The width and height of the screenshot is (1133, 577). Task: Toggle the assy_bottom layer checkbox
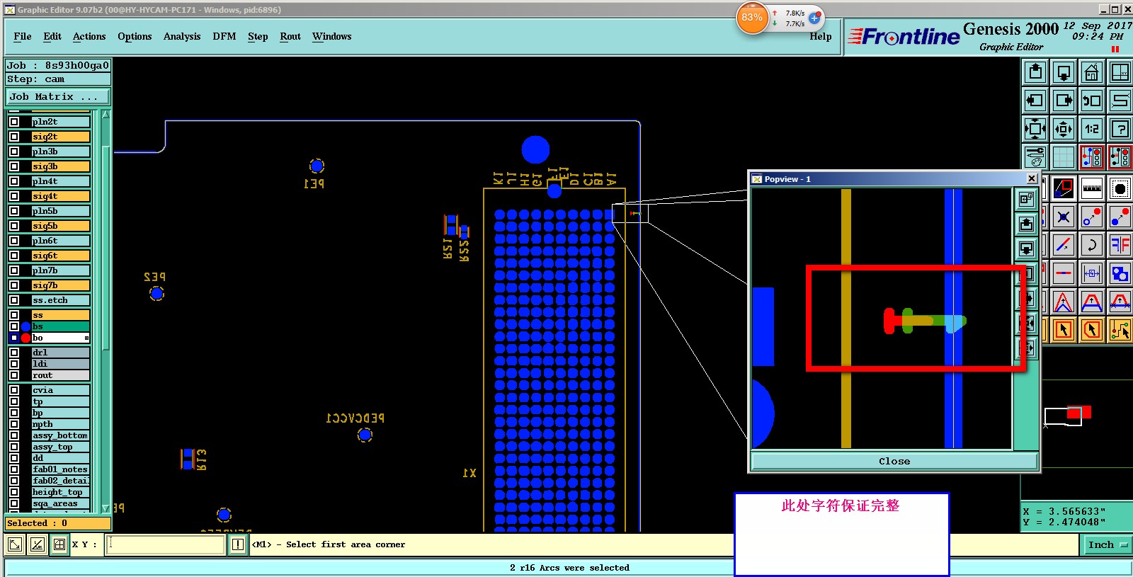pyautogui.click(x=14, y=435)
